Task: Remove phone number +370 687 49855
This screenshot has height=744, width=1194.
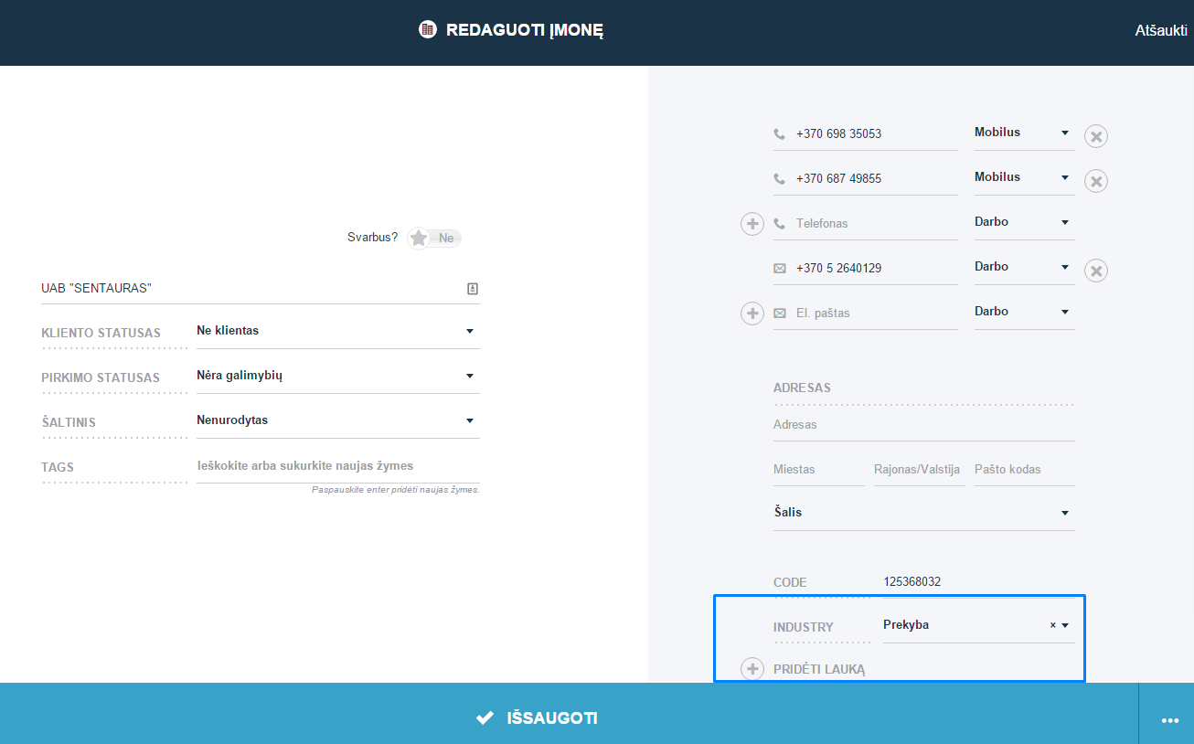Action: click(x=1096, y=181)
